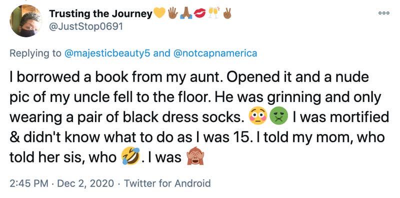Image resolution: width=400 pixels, height=198 pixels.
Task: Click the tweet body text
Action: pos(199,117)
